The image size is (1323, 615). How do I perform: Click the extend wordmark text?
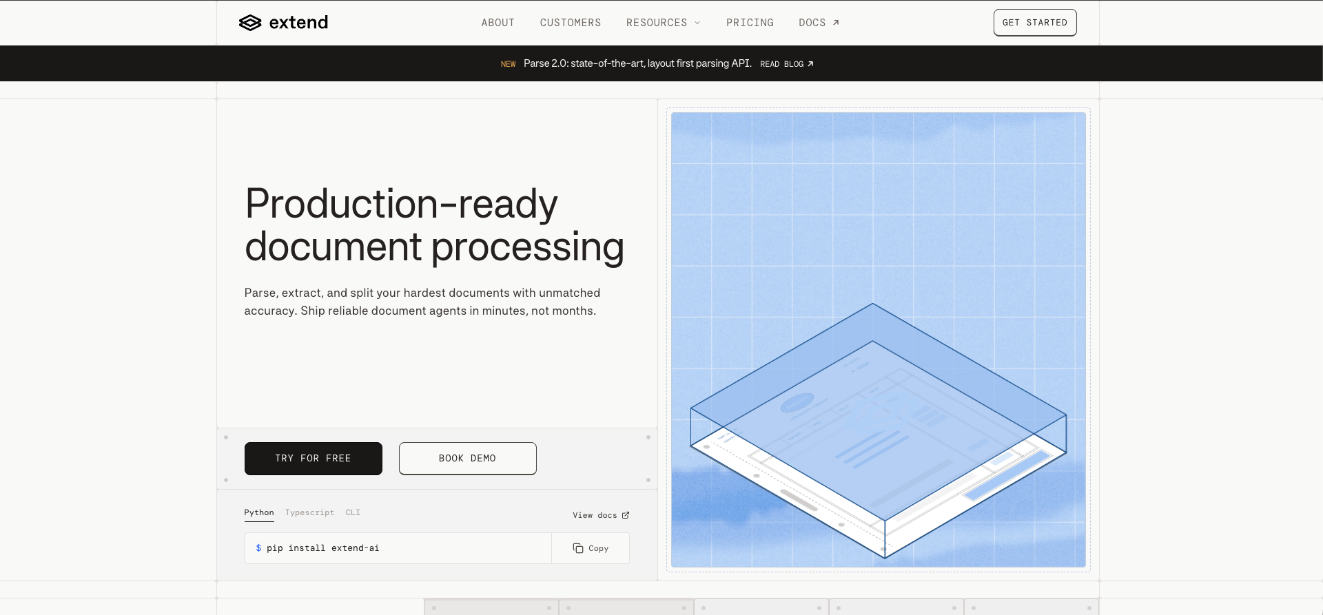point(298,23)
